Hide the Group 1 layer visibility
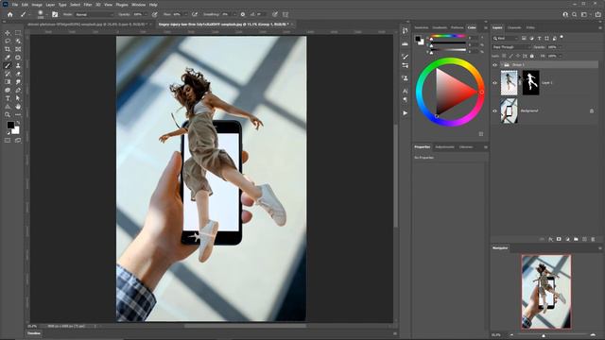Screen dimensions: 605x340 (495, 65)
